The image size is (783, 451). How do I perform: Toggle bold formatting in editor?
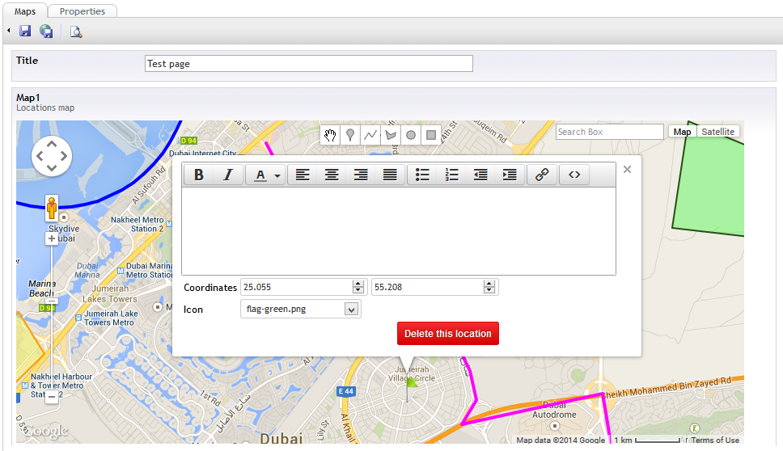199,175
